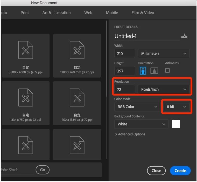This screenshot has width=197, height=182.
Task: Select portrait orientation icon
Action: coord(143,71)
